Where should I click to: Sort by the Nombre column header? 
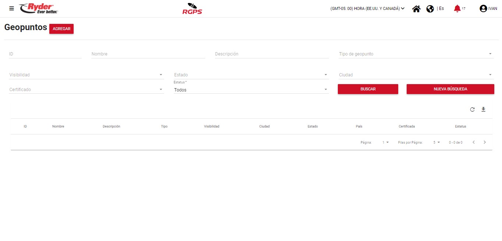58,126
